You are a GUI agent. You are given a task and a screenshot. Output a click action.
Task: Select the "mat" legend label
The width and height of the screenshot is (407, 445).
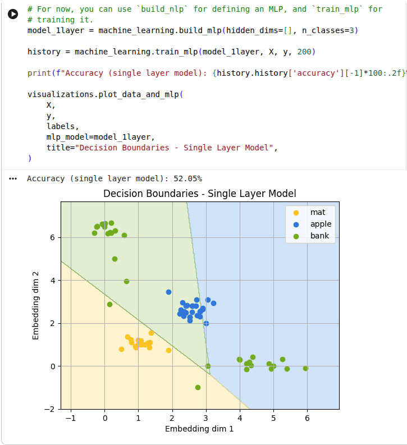tap(318, 212)
